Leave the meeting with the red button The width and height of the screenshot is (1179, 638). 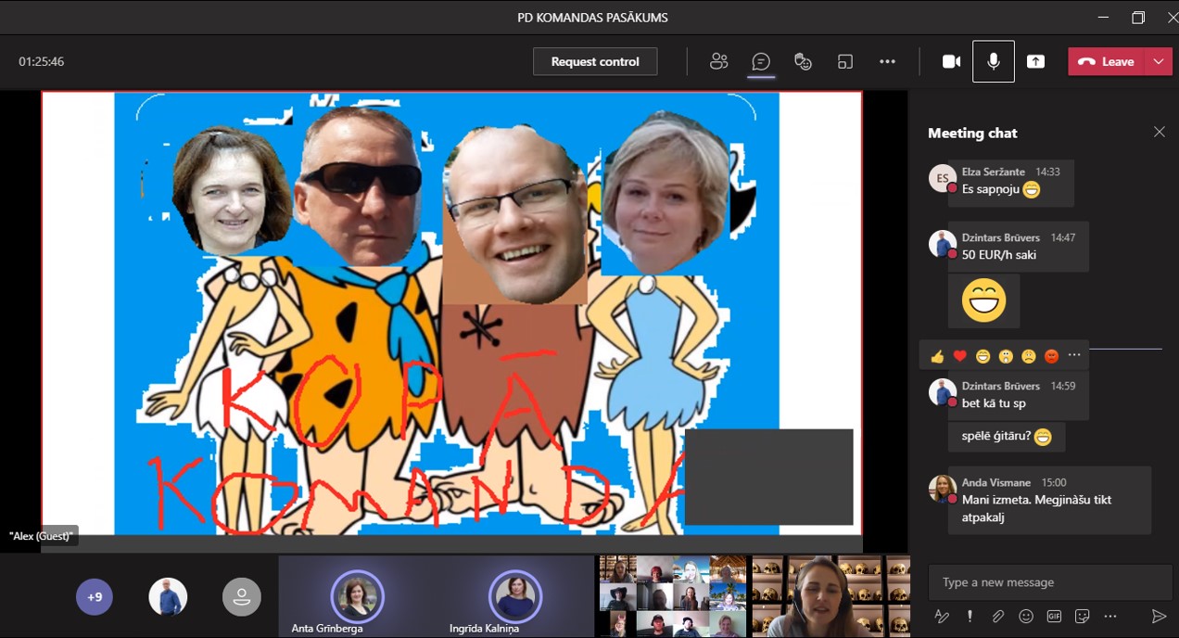[1107, 61]
